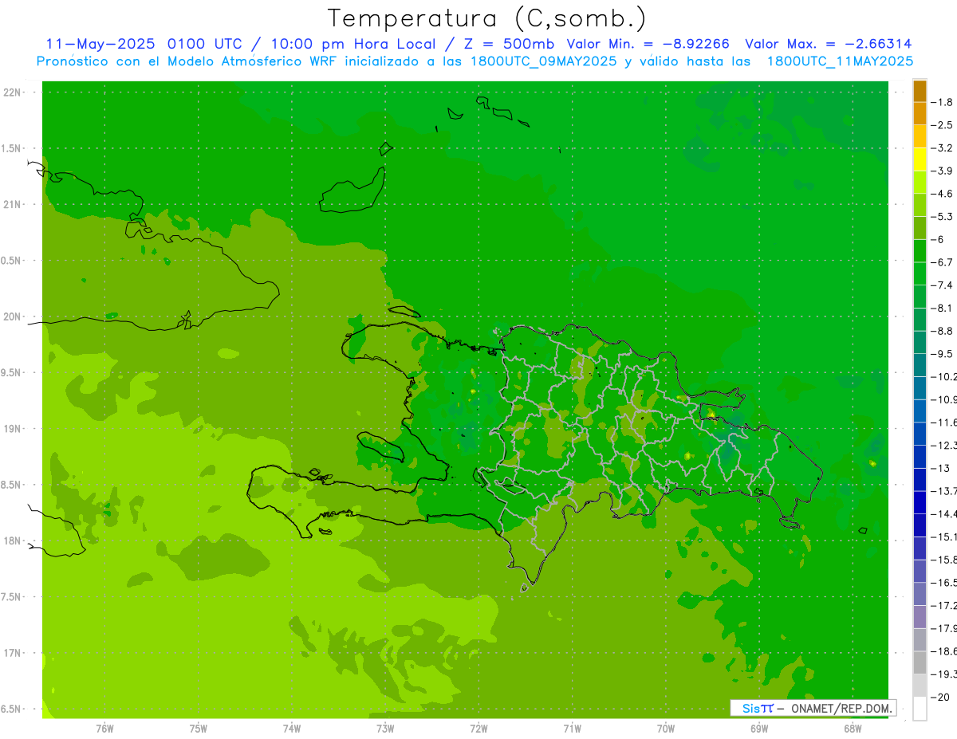Click the "SisTT - ONAMET/REP.DOM." credit box
Viewport: 957px width, 739px height.
click(813, 708)
